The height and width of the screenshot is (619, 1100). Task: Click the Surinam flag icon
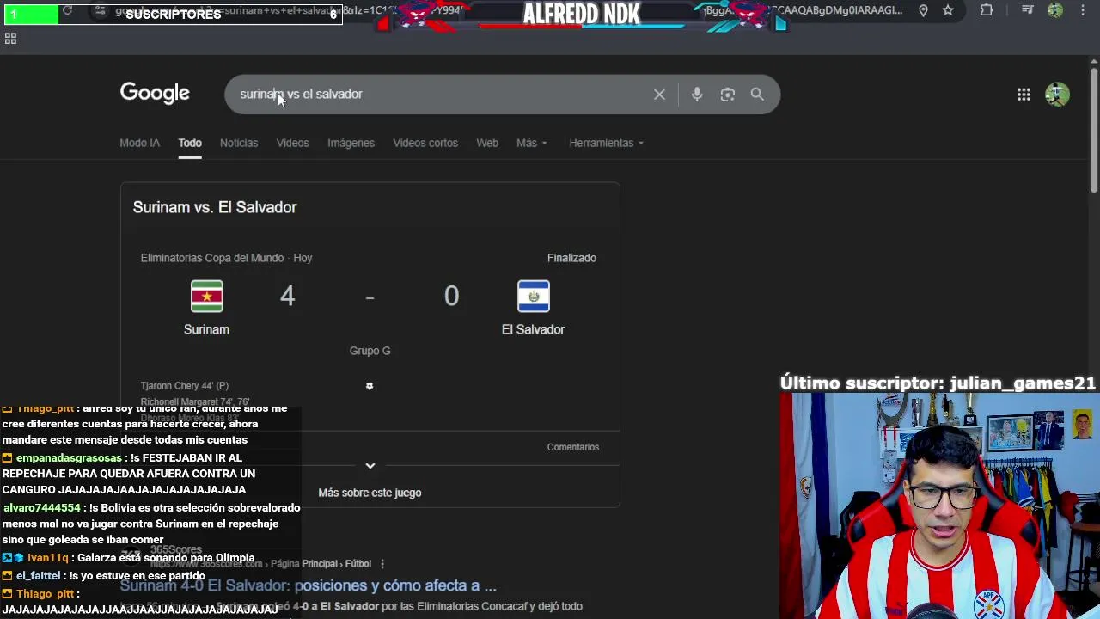tap(206, 297)
